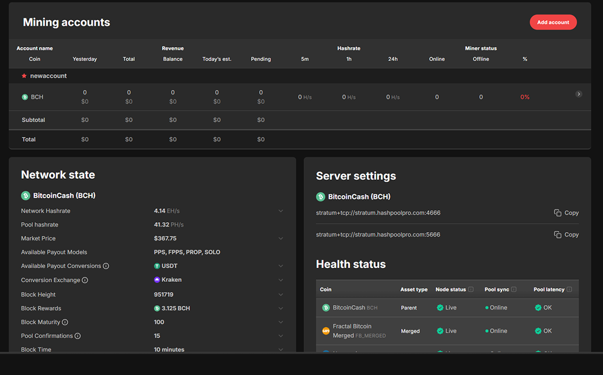Viewport: 603px width, 375px height.
Task: Copy the stratum port 5666 address
Action: tap(566, 235)
